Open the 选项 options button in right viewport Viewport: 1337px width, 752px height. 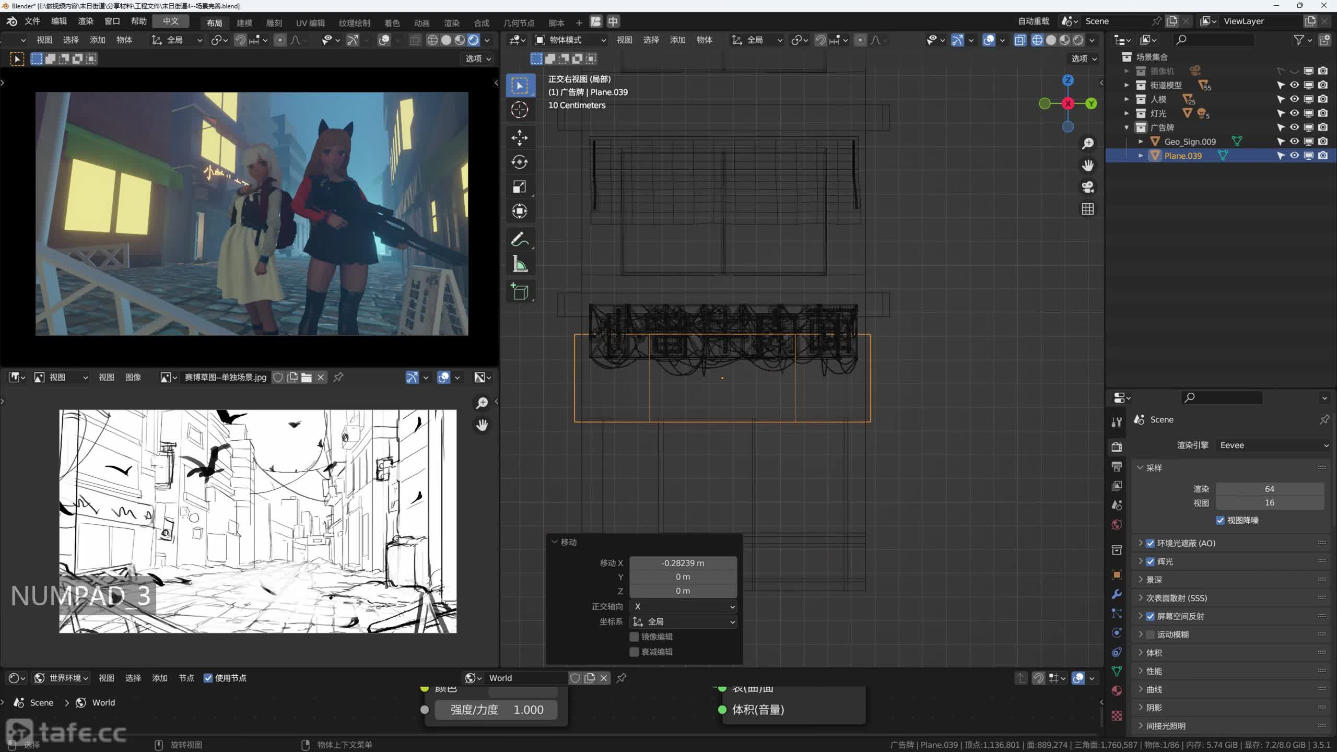pos(1084,58)
